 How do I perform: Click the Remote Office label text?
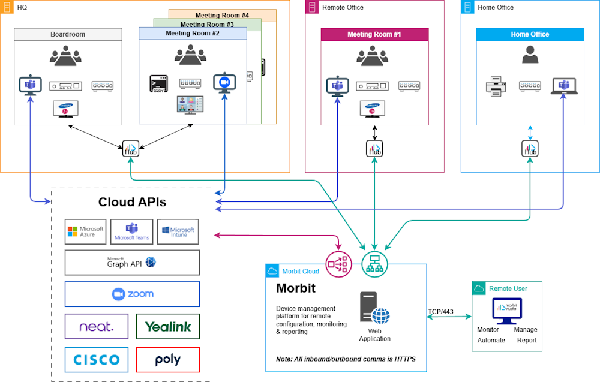(343, 7)
